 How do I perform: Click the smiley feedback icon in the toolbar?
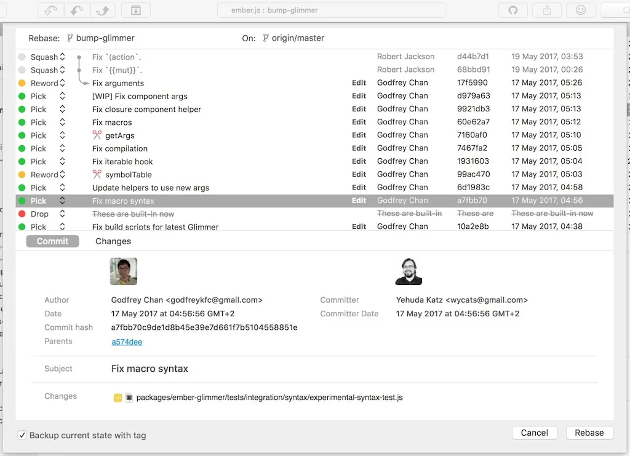(x=580, y=10)
